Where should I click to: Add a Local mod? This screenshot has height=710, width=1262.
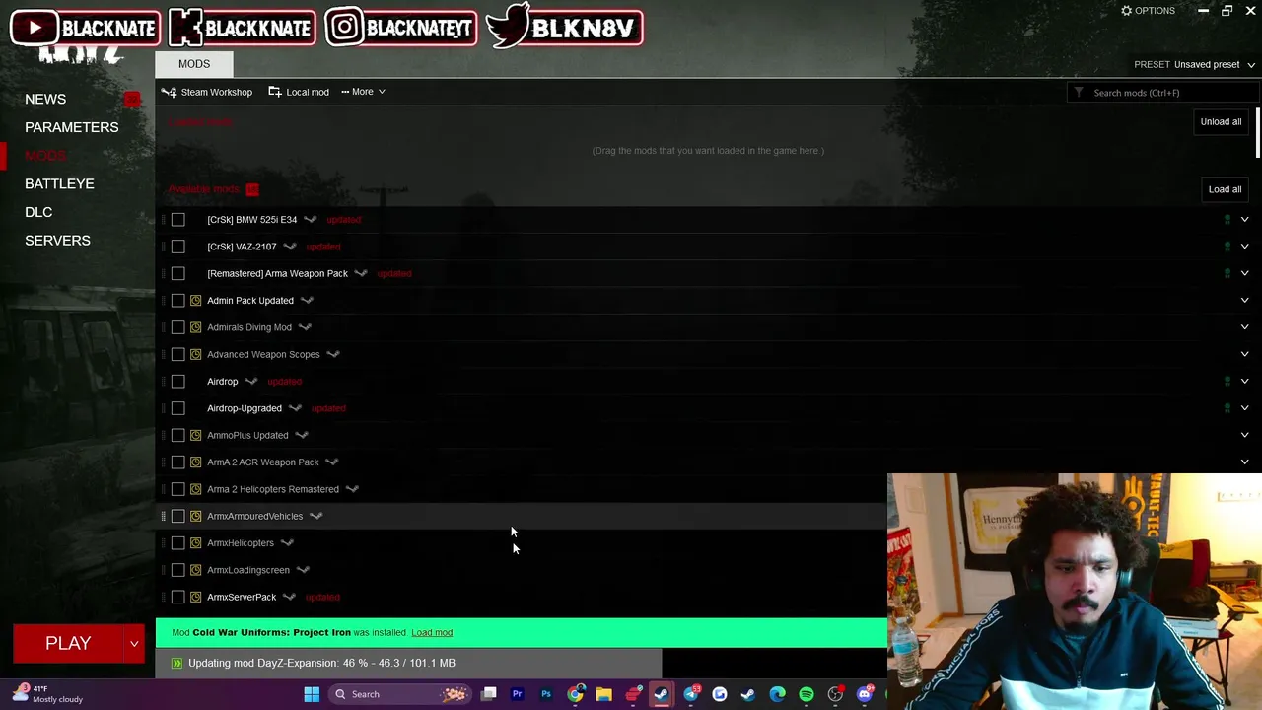[299, 92]
